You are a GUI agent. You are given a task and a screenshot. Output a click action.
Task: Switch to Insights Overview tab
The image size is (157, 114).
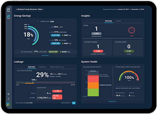[x=108, y=21]
